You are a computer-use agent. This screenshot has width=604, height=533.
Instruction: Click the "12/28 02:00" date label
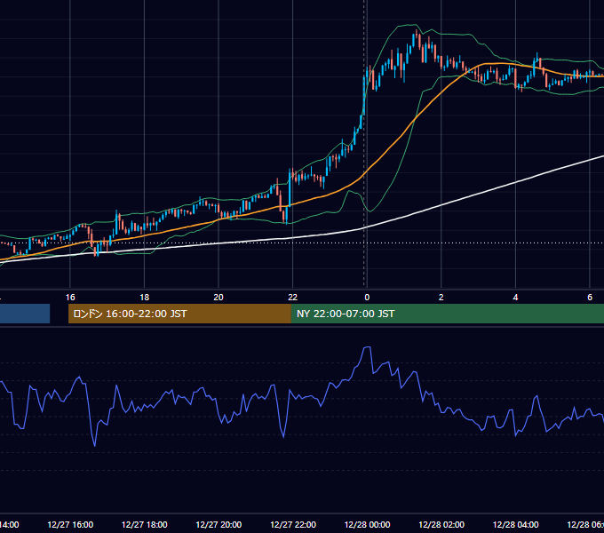pyautogui.click(x=441, y=525)
